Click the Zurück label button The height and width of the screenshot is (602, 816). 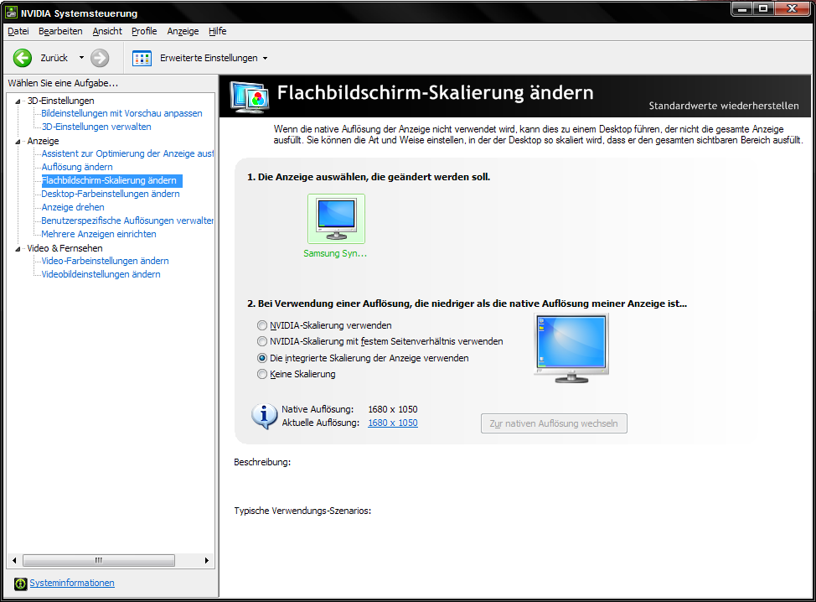coord(54,58)
